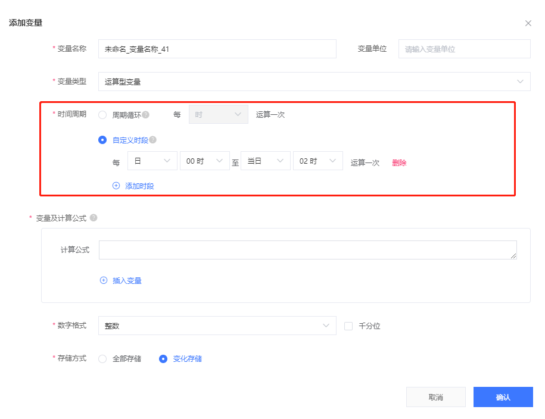Enable the 千分位 checkbox

[x=348, y=326]
